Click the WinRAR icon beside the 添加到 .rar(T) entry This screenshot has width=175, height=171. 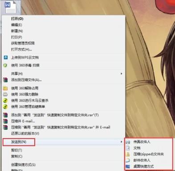tap(5, 115)
